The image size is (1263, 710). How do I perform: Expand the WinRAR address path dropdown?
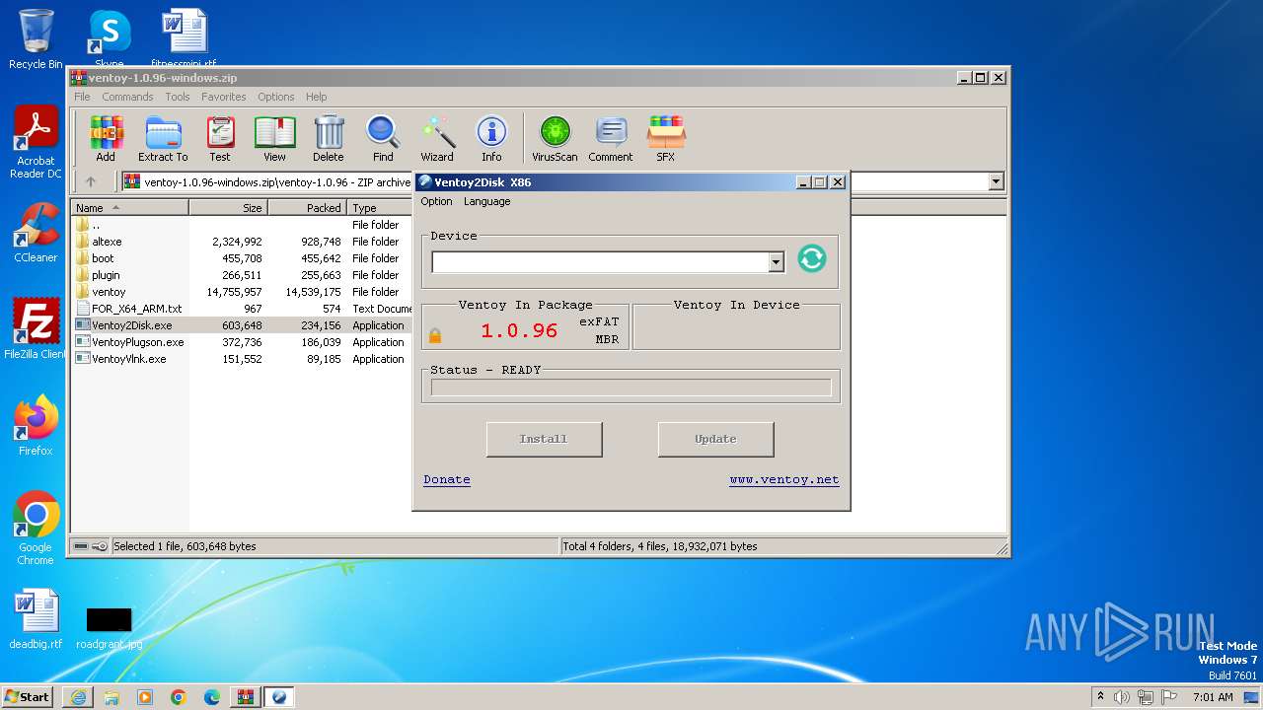click(996, 181)
